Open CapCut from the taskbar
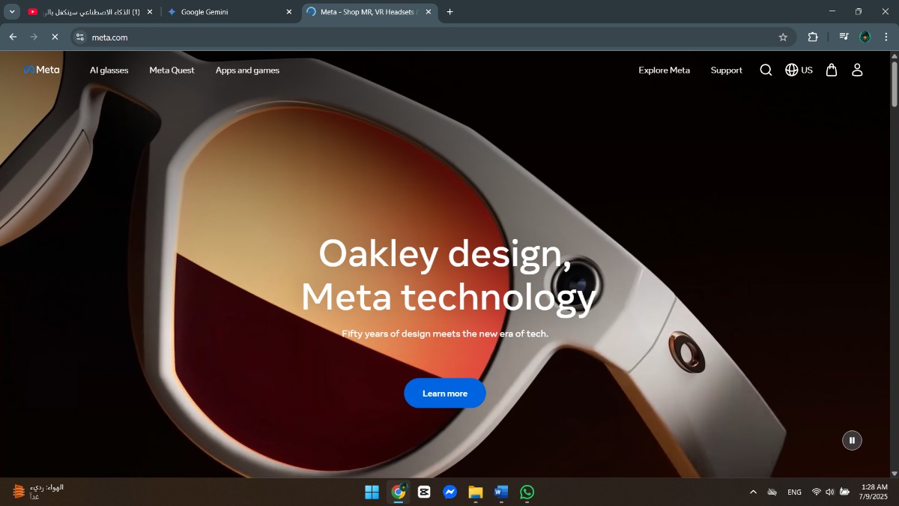The width and height of the screenshot is (899, 506). point(424,492)
